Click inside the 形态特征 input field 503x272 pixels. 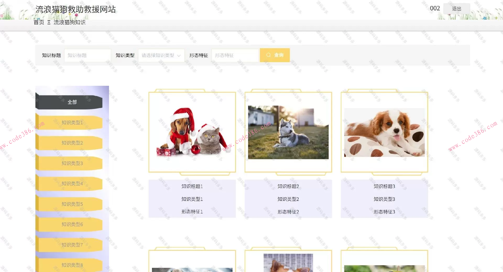point(235,55)
